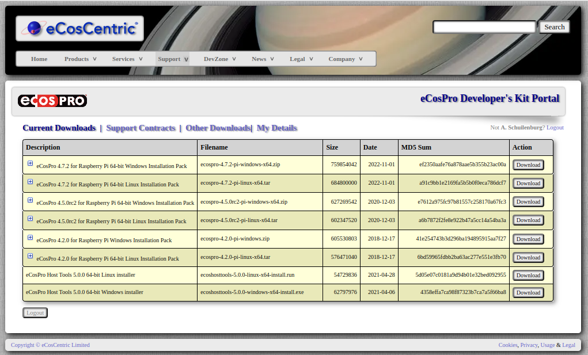The width and height of the screenshot is (588, 355).
Task: Download ecospro-4.5.0rc2-pi-windows-x64.zip
Action: pos(528,201)
